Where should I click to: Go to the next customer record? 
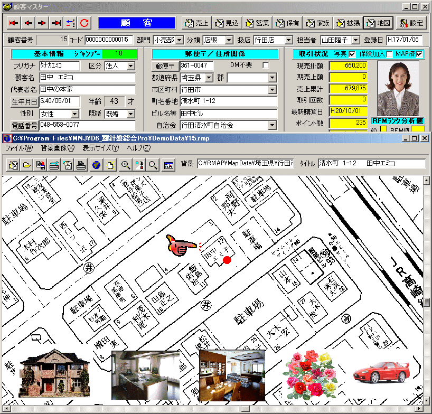pos(42,23)
